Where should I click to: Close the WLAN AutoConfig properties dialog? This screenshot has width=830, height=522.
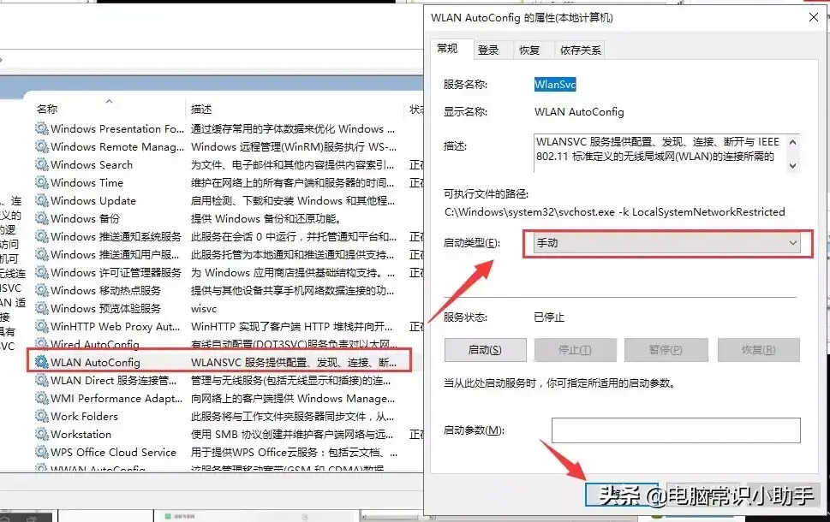(814, 17)
